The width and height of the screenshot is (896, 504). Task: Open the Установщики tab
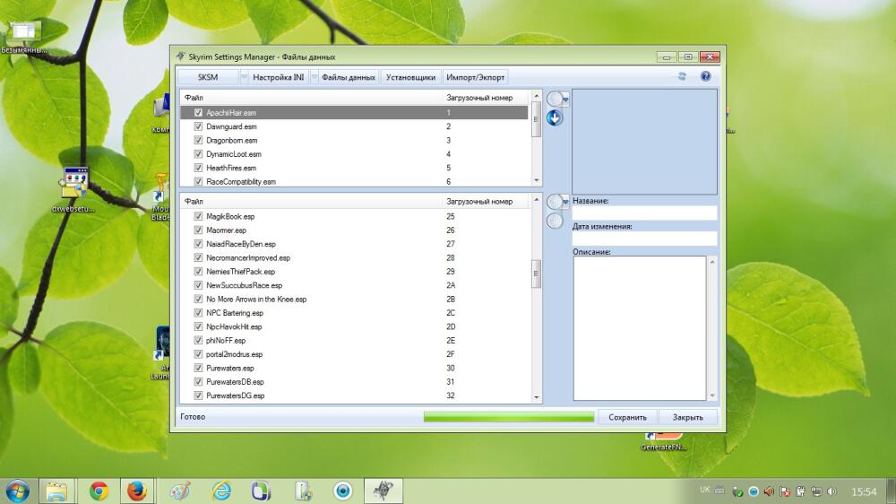click(x=410, y=76)
